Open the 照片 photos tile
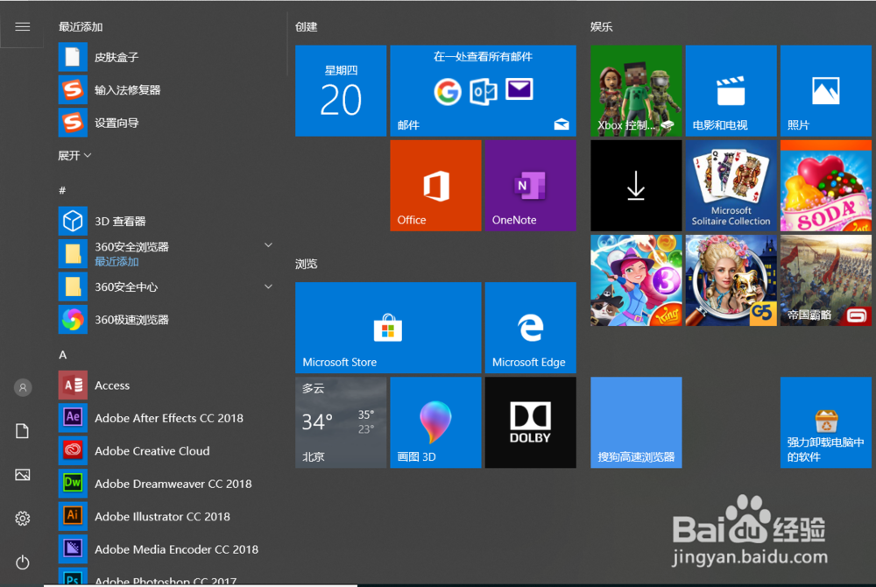 tap(826, 90)
